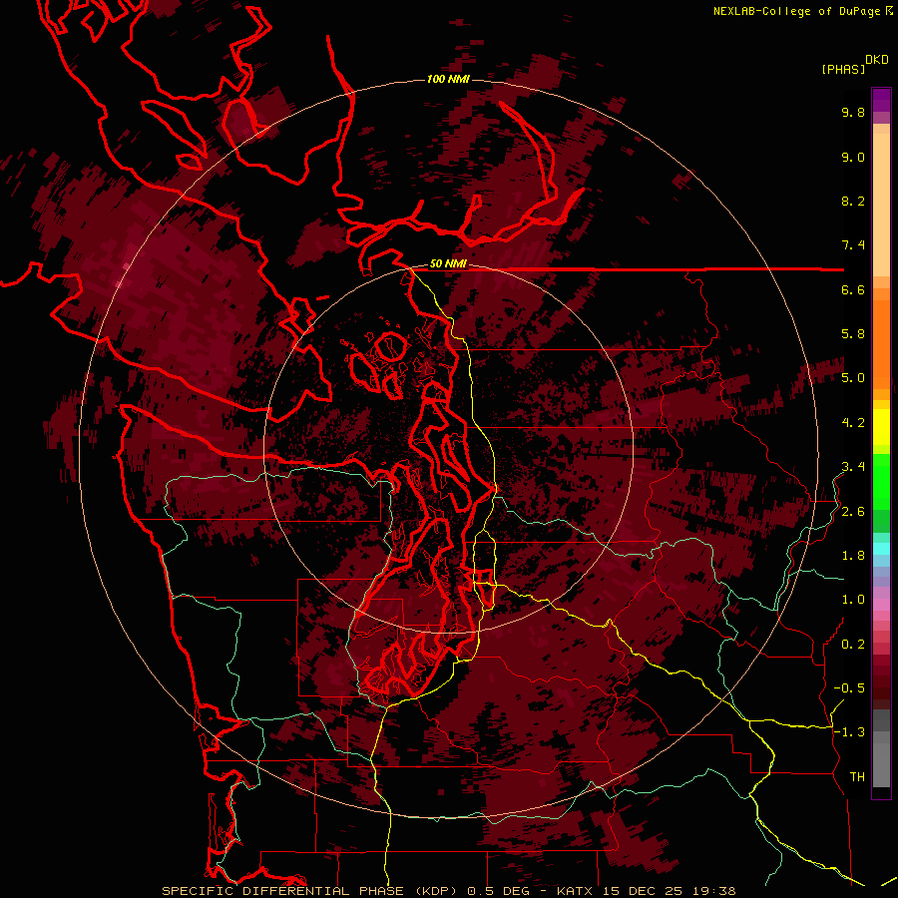Viewport: 898px width, 898px height.
Task: Click the 5.8 value on color scale
Action: point(853,334)
